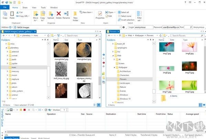Screen dimensions: 206x139
Task: Click the Upload icon in ribbon
Action: pyautogui.click(x=51, y=15)
